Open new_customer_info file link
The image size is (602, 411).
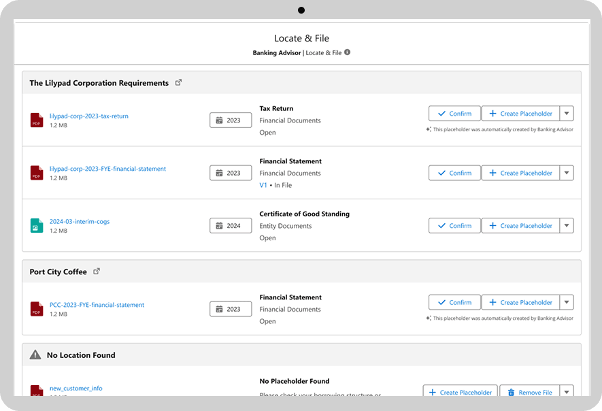pyautogui.click(x=76, y=389)
